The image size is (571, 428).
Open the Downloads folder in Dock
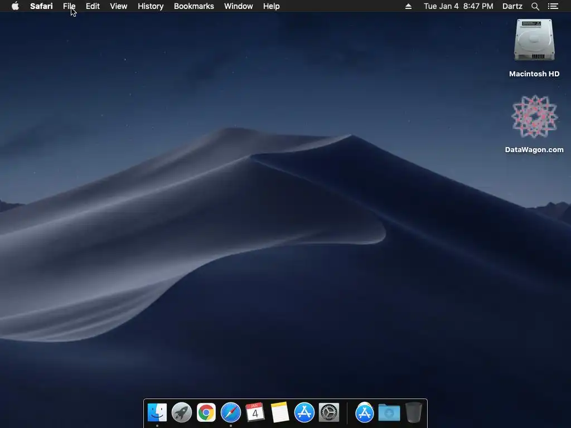click(x=389, y=413)
